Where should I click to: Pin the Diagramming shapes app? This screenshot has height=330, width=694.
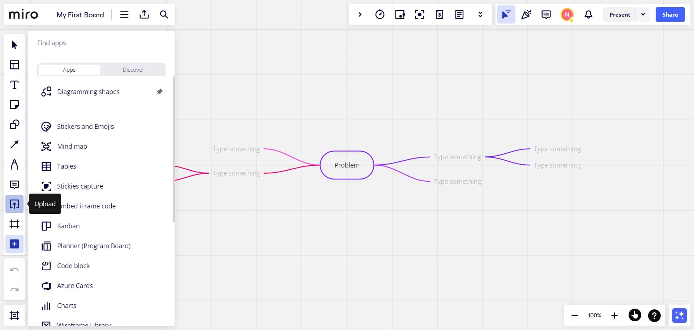[x=159, y=92]
